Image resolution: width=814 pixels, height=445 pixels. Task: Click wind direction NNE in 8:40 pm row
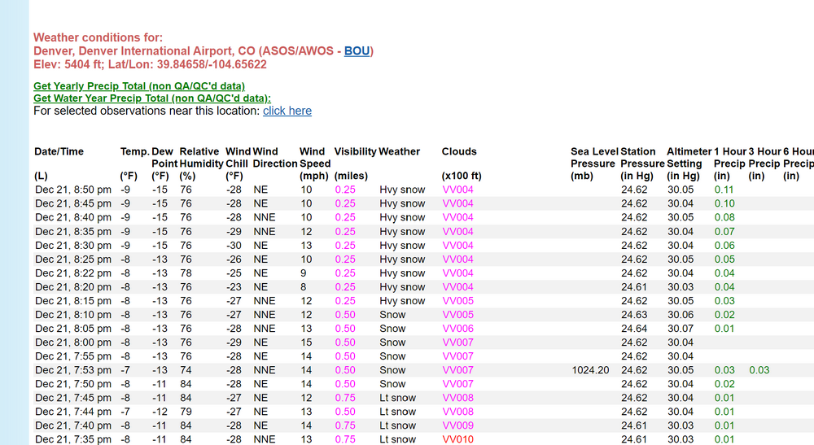point(265,217)
